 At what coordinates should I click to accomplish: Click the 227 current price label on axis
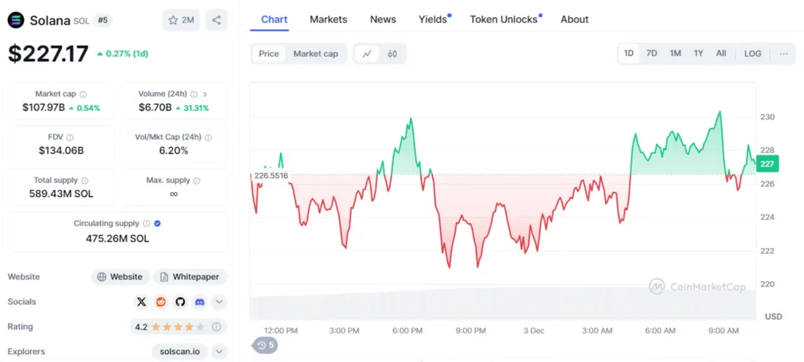tap(767, 164)
